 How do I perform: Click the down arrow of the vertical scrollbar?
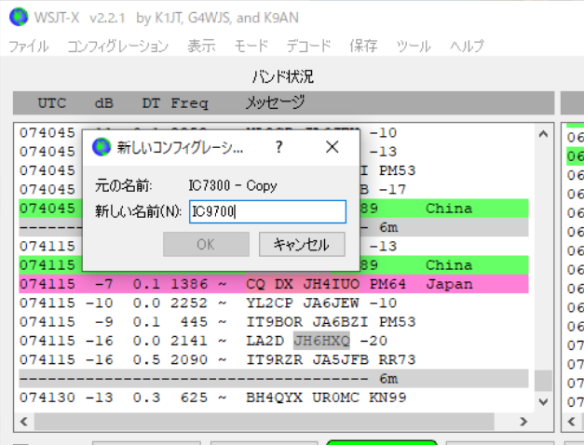(543, 402)
